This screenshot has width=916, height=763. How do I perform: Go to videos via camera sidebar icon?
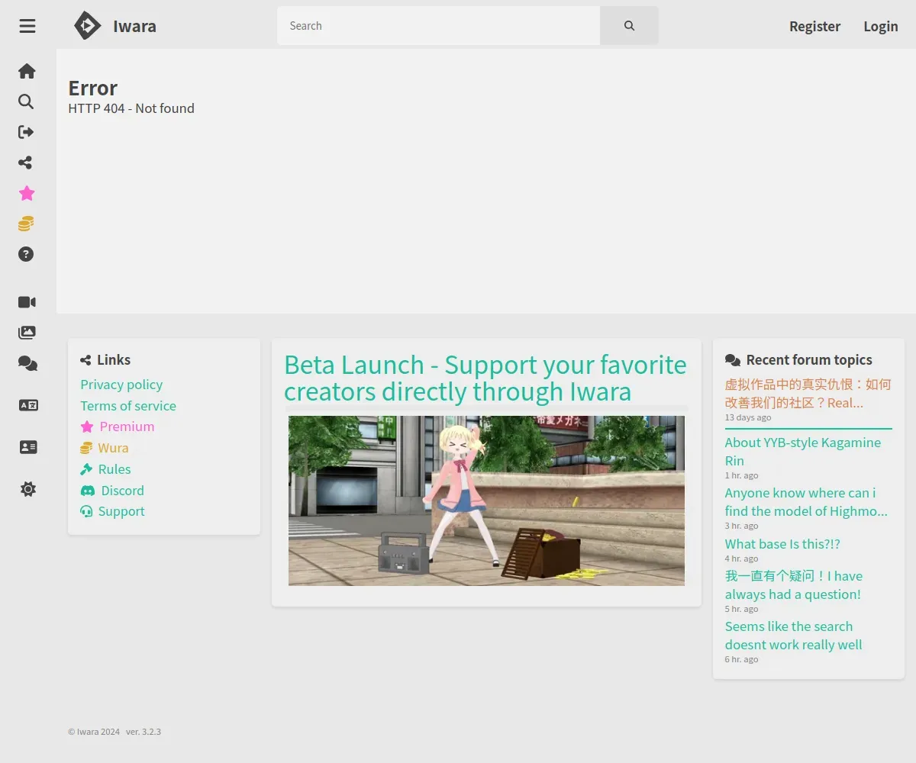tap(27, 302)
